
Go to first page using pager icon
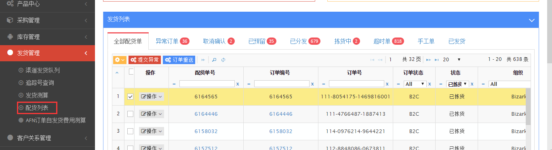(373, 60)
